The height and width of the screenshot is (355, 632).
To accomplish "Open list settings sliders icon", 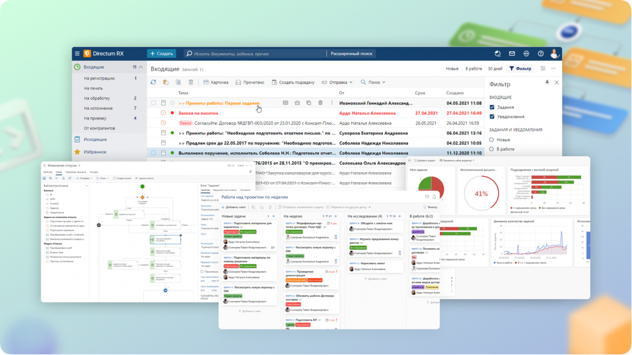I will click(543, 68).
